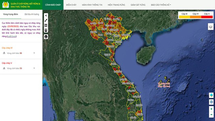Click the site logo emblem in the header
The width and height of the screenshot is (215, 121).
[6, 5]
